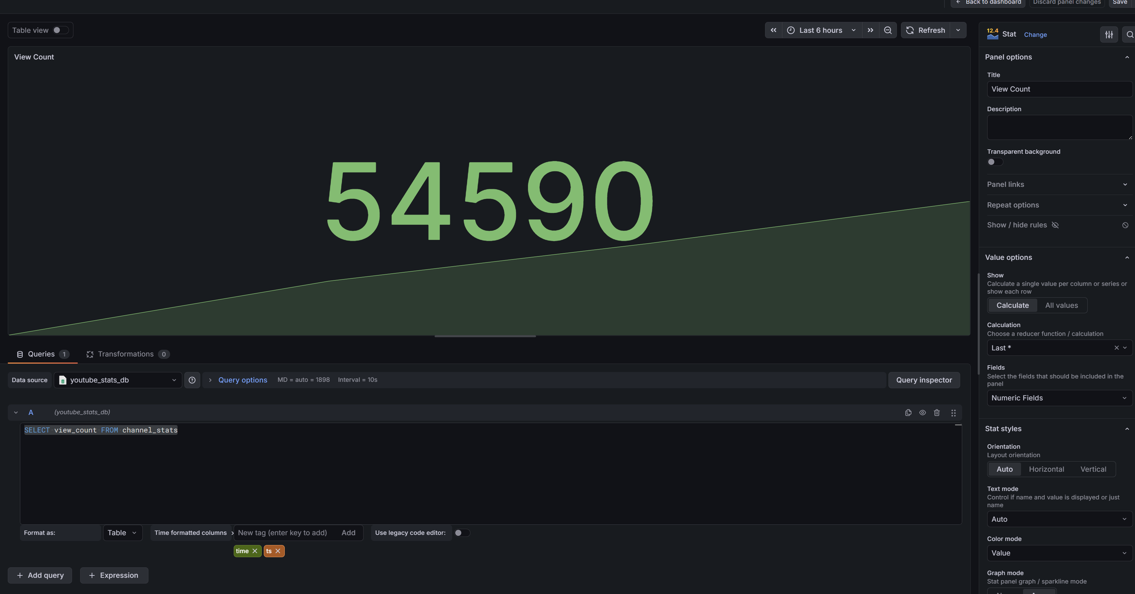This screenshot has width=1135, height=594.
Task: Open the Color mode Value dropdown
Action: 1059,553
